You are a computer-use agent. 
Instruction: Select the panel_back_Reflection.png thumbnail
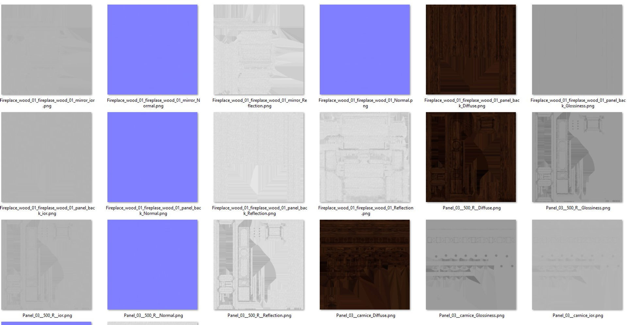(x=259, y=157)
